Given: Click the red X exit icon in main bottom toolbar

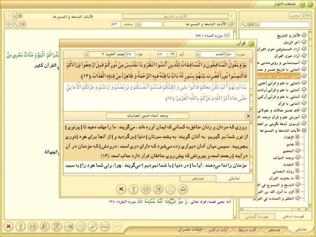Looking at the screenshot, I should click(x=8, y=226).
